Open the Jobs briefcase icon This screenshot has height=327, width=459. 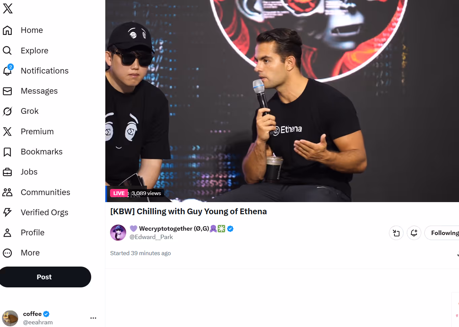7,172
